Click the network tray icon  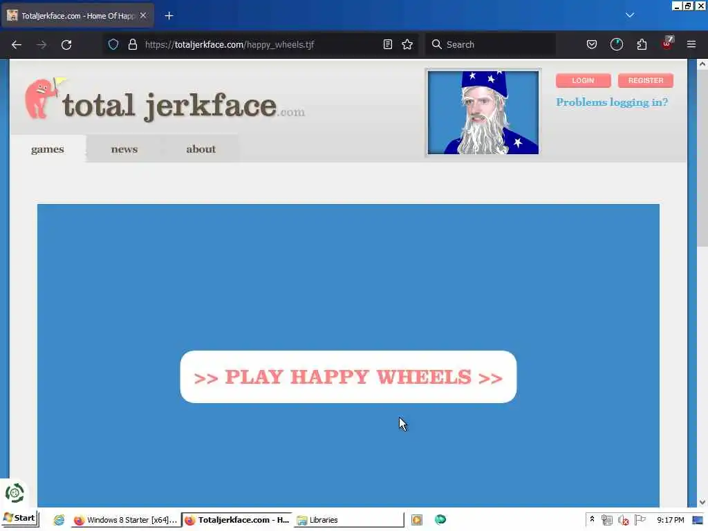[x=607, y=520]
